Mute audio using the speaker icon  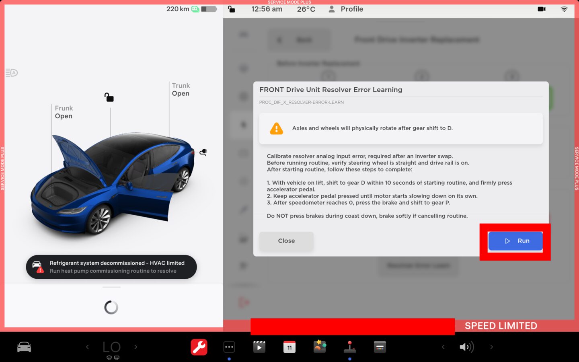pos(466,347)
